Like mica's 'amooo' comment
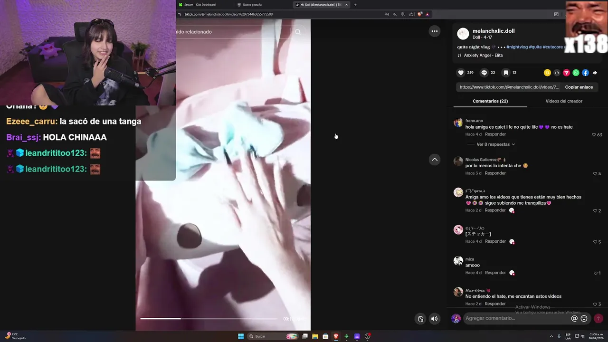608x342 pixels. point(595,273)
